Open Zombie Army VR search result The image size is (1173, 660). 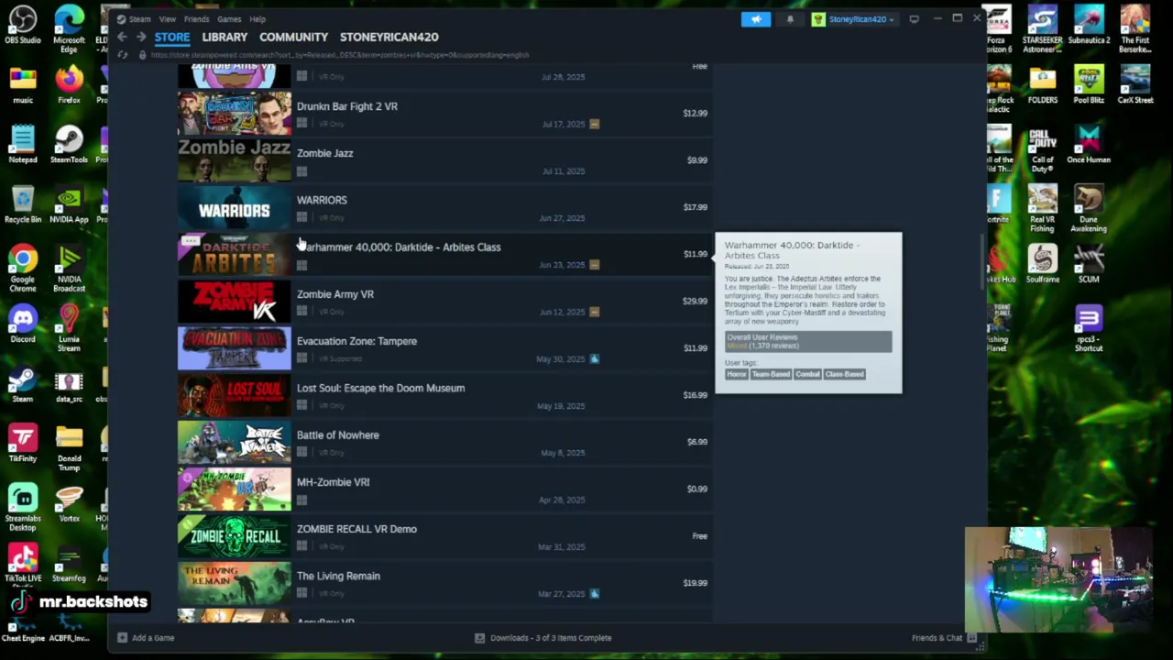tap(444, 302)
